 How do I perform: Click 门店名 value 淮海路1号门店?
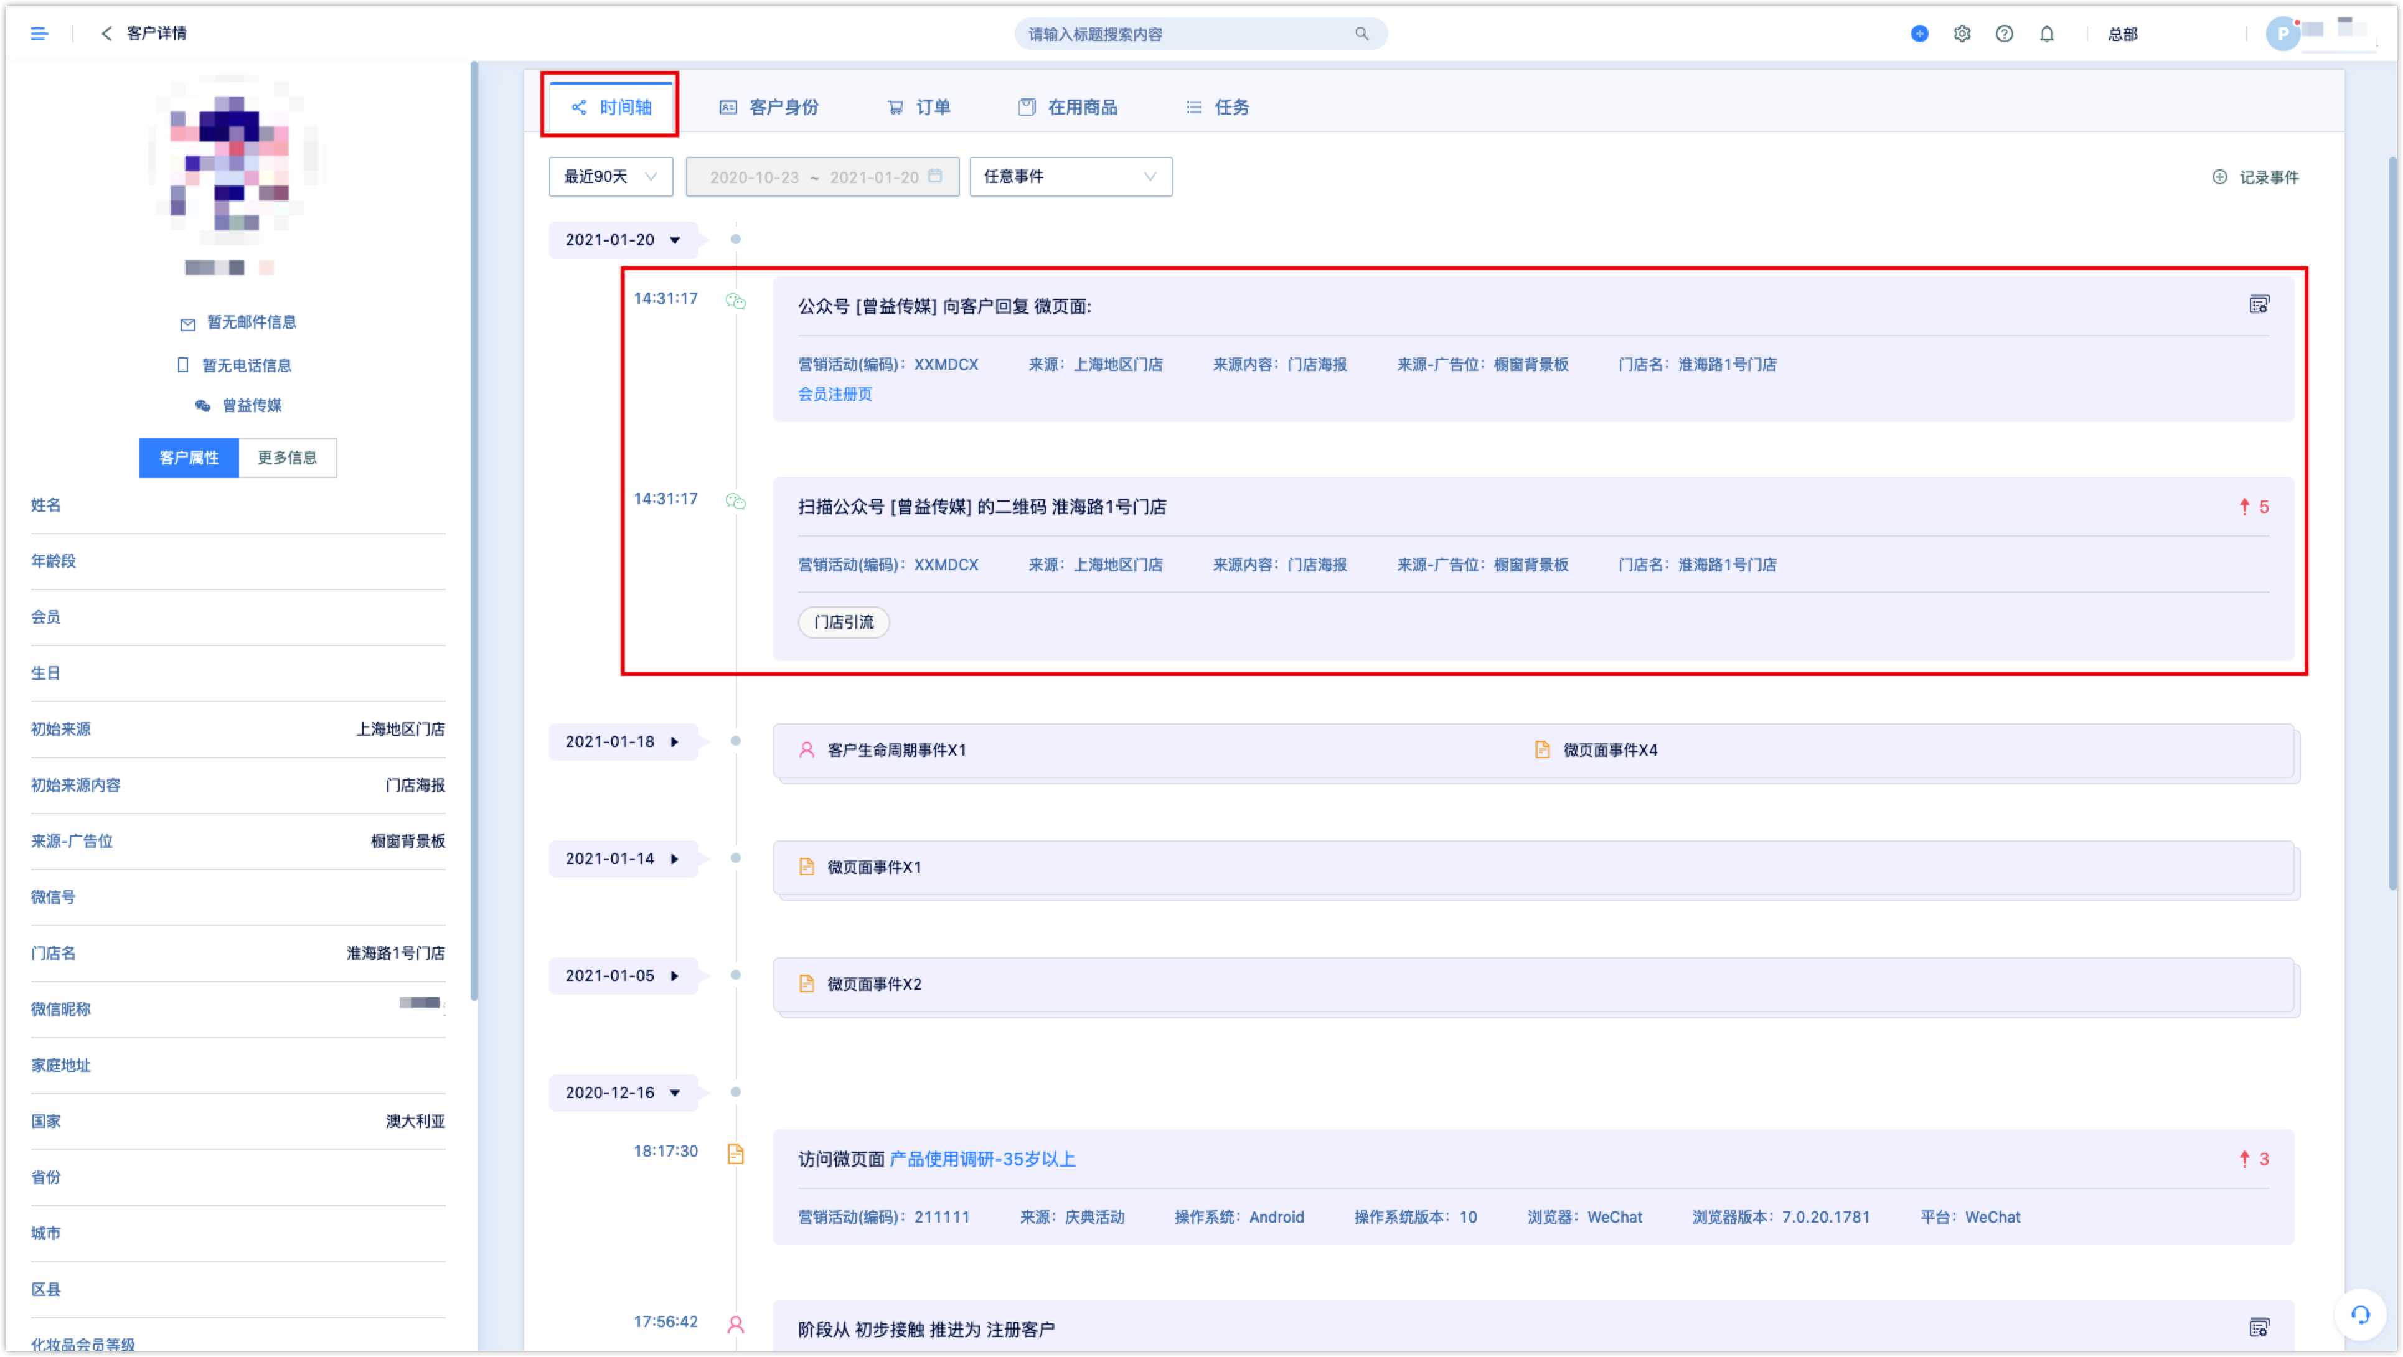395,952
